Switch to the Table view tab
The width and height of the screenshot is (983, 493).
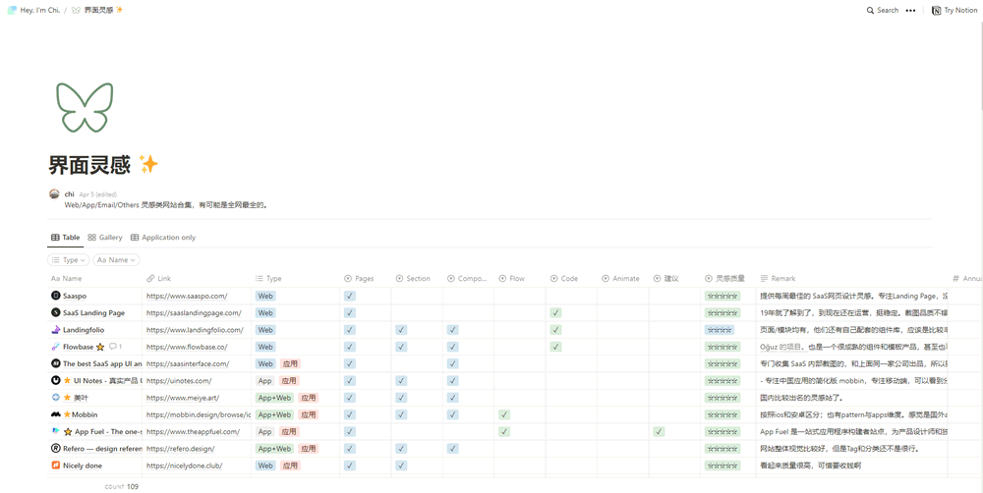click(x=66, y=238)
